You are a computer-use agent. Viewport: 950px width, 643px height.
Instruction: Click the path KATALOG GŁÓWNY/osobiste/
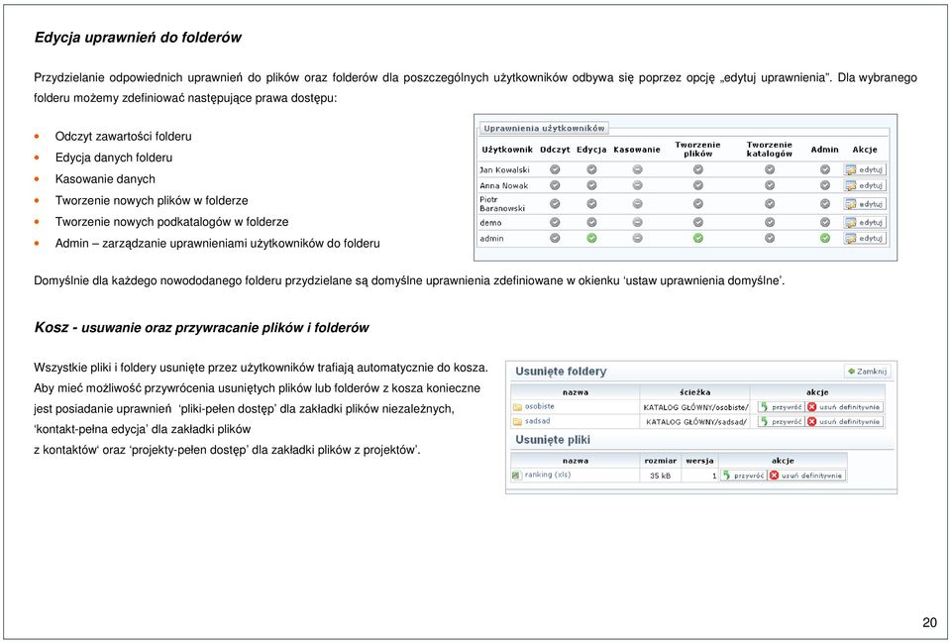click(x=696, y=407)
